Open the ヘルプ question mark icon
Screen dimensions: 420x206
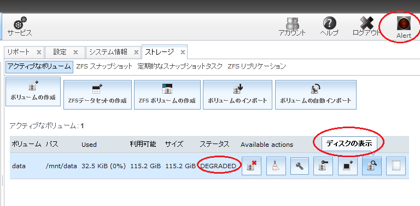click(329, 23)
